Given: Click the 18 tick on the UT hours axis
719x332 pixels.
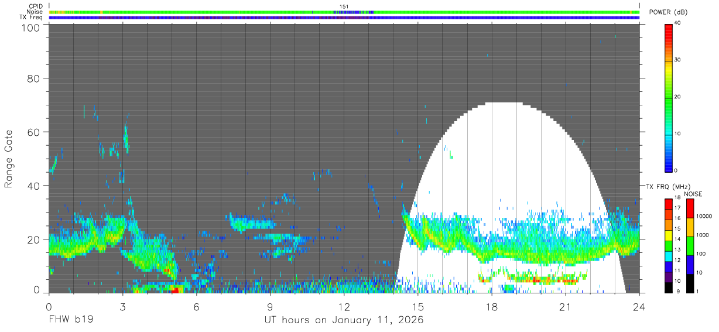Looking at the screenshot, I should [x=492, y=307].
